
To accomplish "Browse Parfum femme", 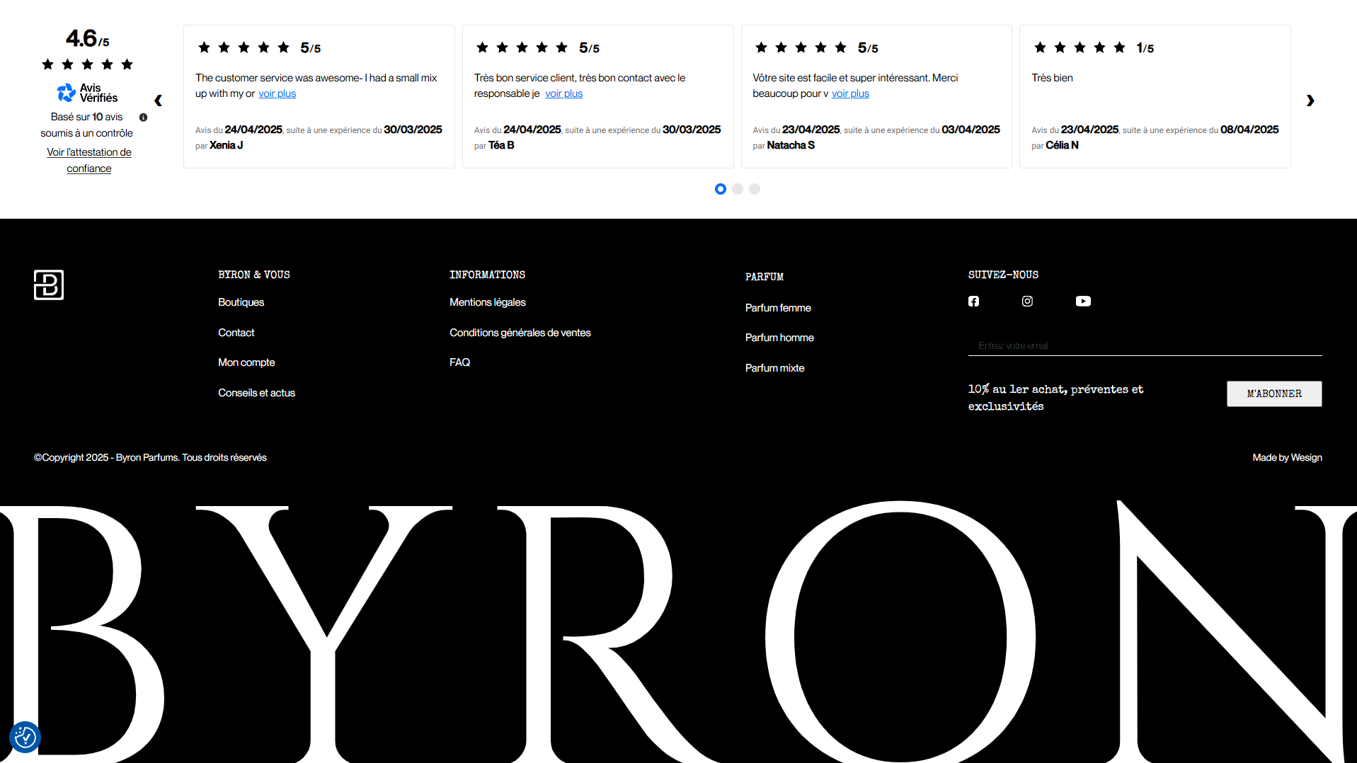I will pos(778,308).
